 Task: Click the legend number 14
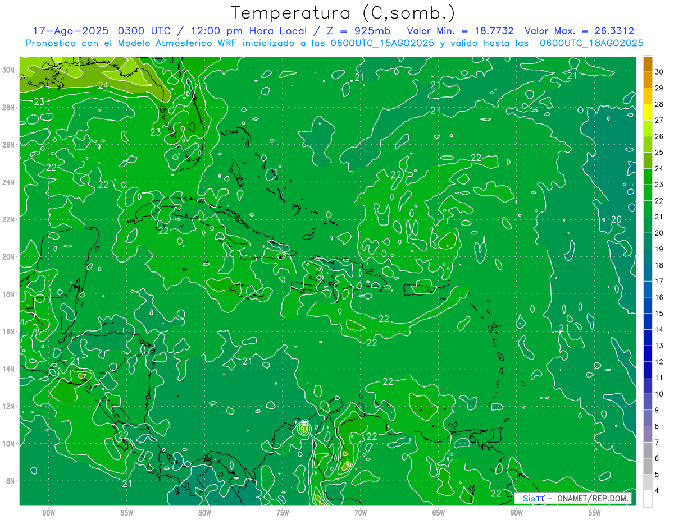(659, 329)
